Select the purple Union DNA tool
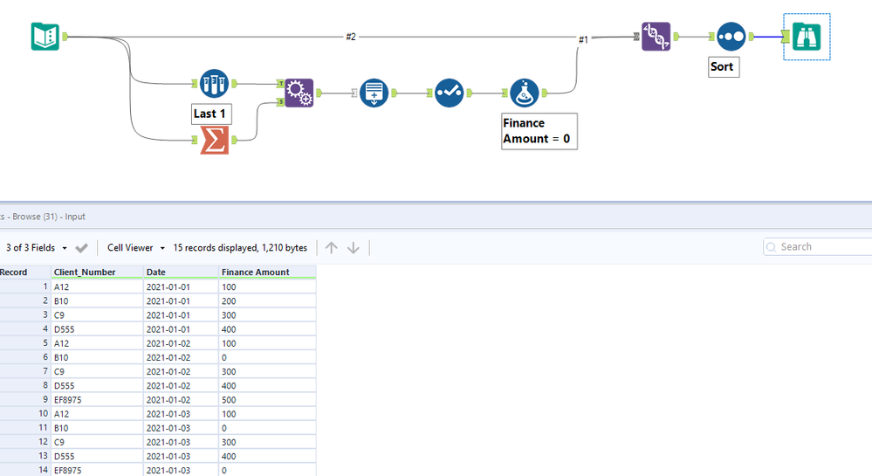872x476 pixels. (x=656, y=37)
